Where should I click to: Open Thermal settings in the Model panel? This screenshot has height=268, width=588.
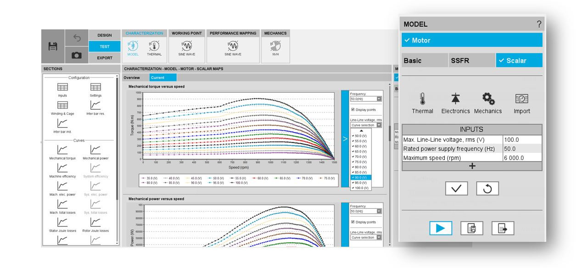pos(422,103)
